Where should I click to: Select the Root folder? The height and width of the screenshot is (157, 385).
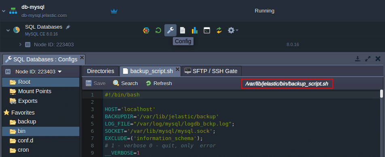(41, 82)
